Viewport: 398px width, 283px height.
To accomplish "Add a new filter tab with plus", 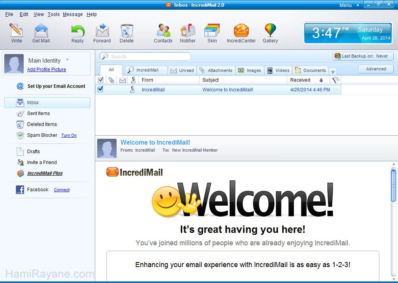I will click(x=333, y=71).
